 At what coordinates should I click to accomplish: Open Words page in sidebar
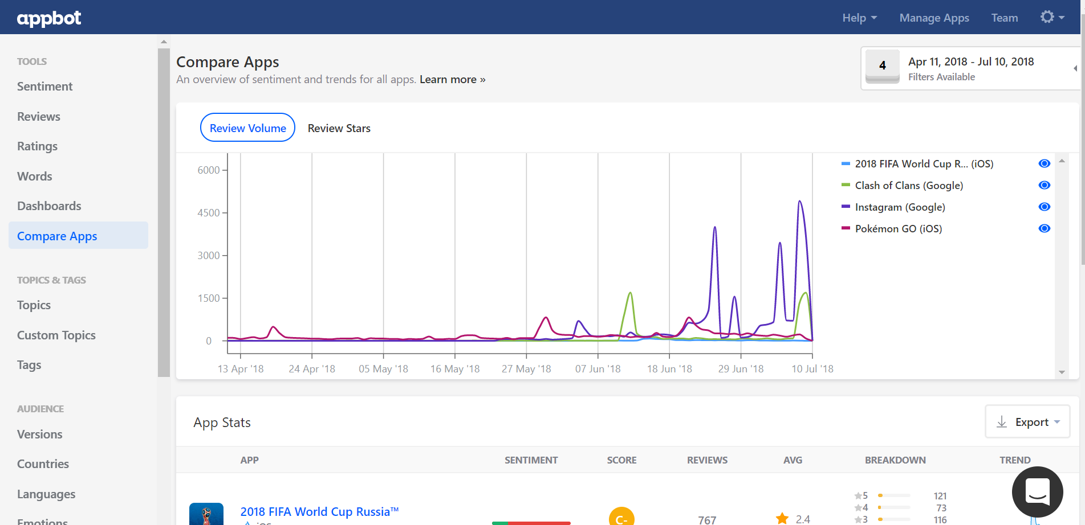pyautogui.click(x=34, y=177)
